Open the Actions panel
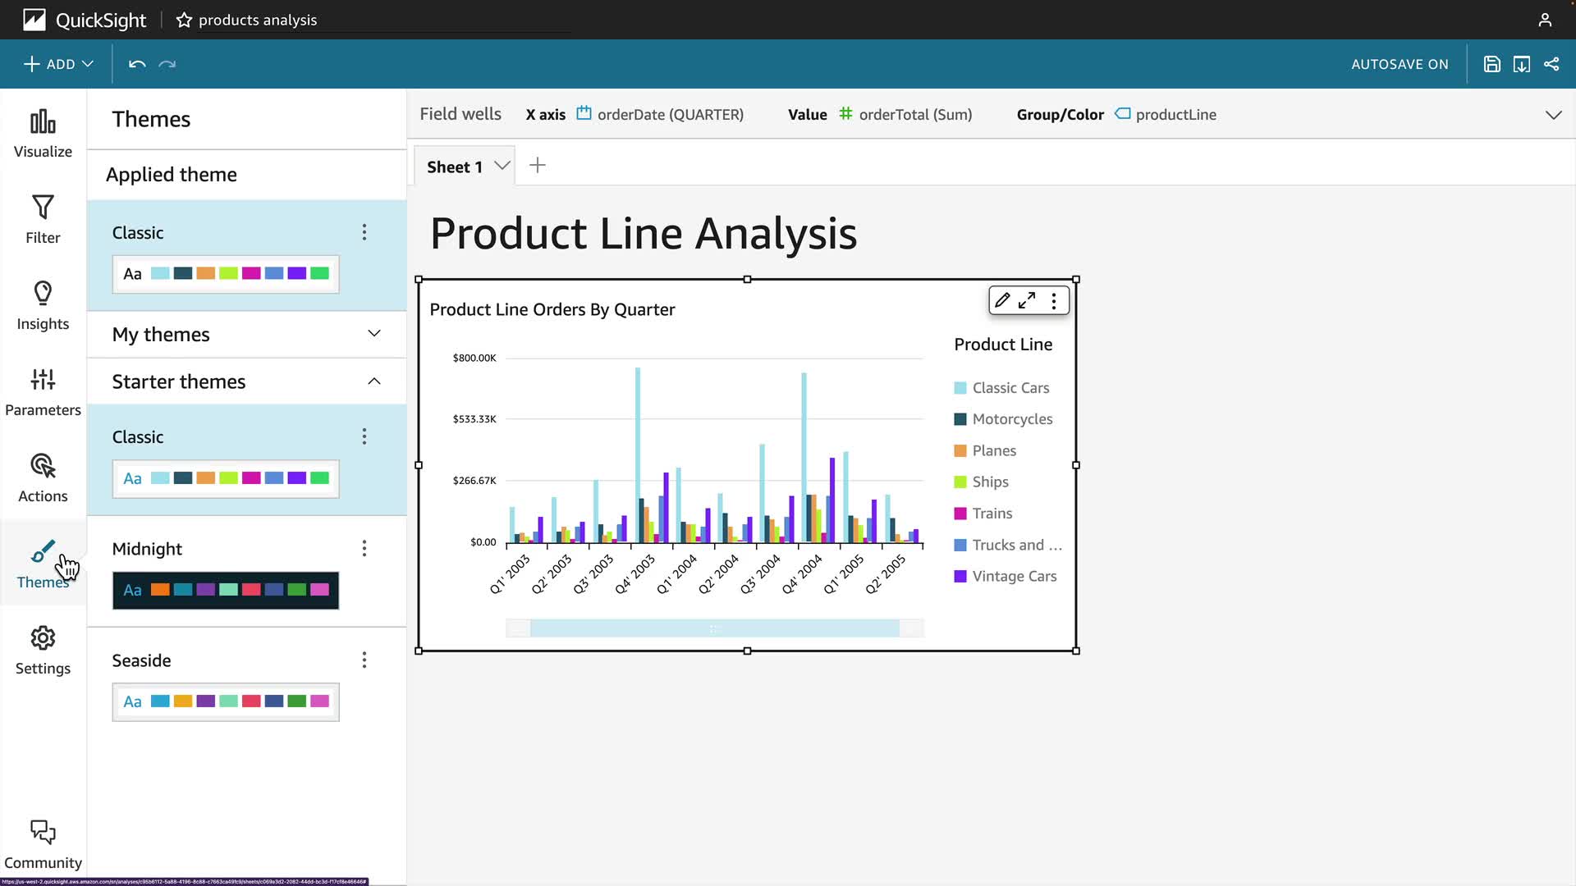This screenshot has height=886, width=1576. (x=43, y=478)
